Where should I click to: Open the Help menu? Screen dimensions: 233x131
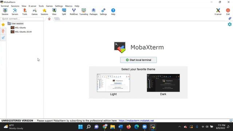77,6
